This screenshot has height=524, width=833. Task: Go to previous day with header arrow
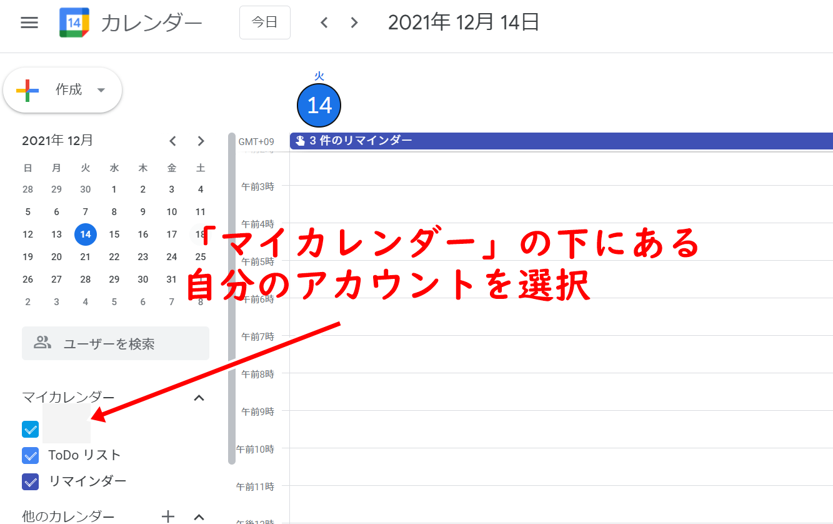[x=324, y=23]
